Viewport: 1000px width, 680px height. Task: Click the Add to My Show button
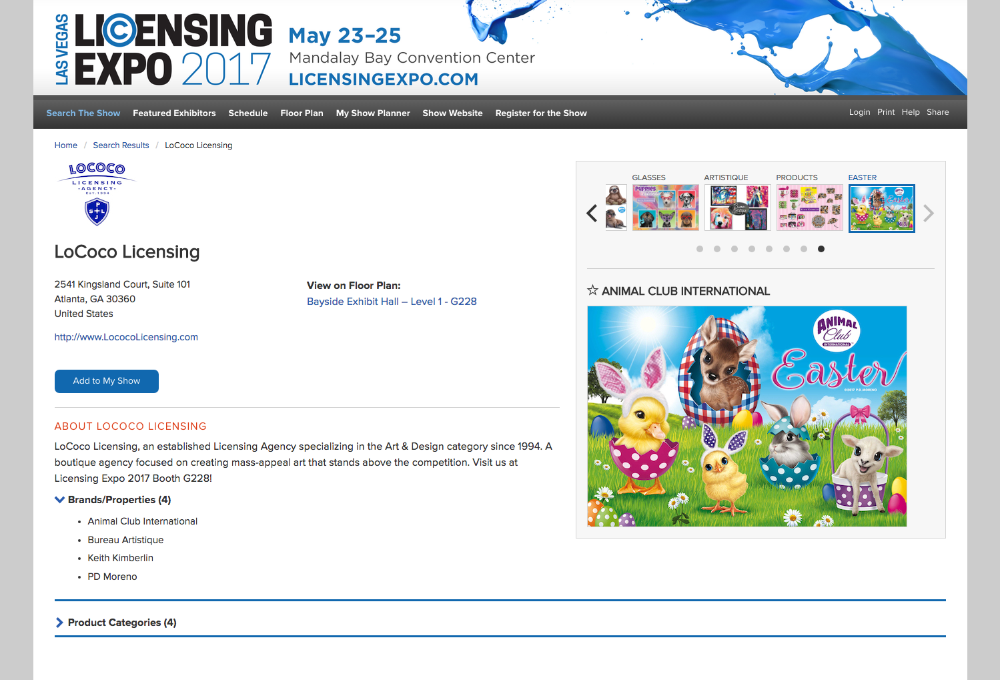107,381
